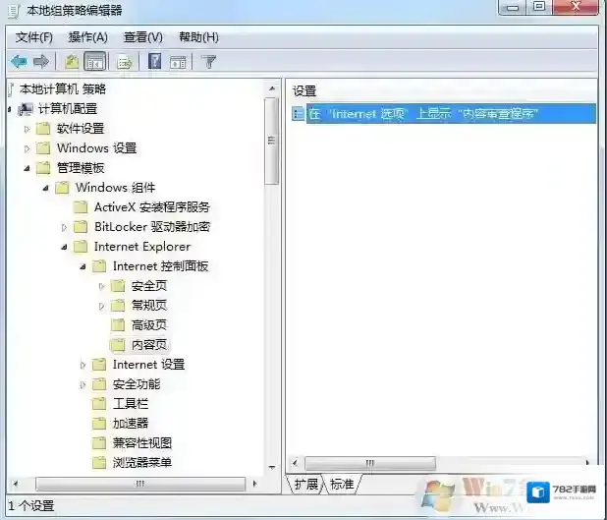Go back using the blue back arrow
Viewport: 607px width, 520px height.
click(x=19, y=61)
